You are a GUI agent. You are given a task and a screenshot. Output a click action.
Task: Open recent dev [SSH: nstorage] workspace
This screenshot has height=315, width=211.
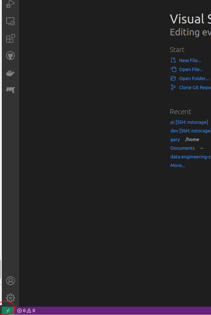pyautogui.click(x=191, y=131)
